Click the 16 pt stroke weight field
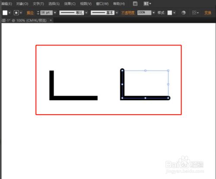216x179 pixels. pos(46,13)
